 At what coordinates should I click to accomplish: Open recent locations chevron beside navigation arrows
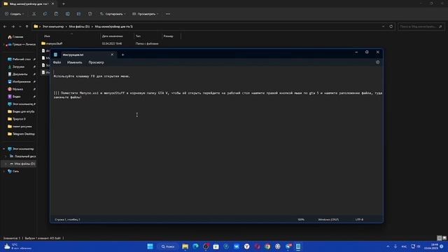pyautogui.click(x=20, y=27)
